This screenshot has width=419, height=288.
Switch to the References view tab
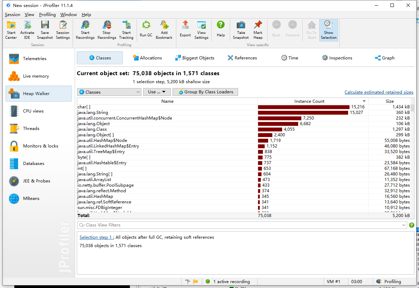[242, 58]
